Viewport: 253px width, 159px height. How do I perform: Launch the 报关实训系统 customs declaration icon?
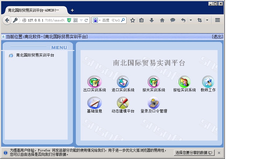153,82
